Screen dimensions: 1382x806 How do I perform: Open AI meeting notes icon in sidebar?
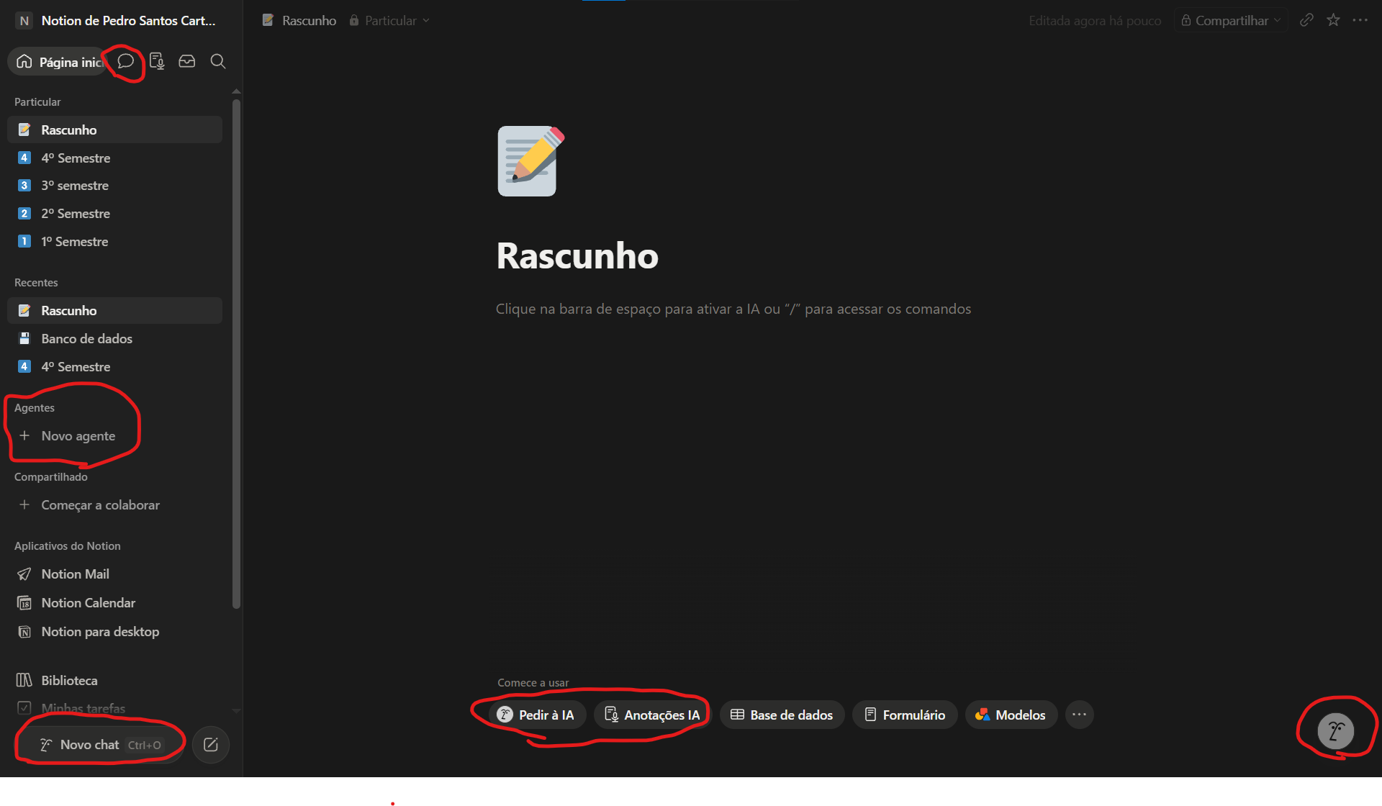[x=157, y=61]
